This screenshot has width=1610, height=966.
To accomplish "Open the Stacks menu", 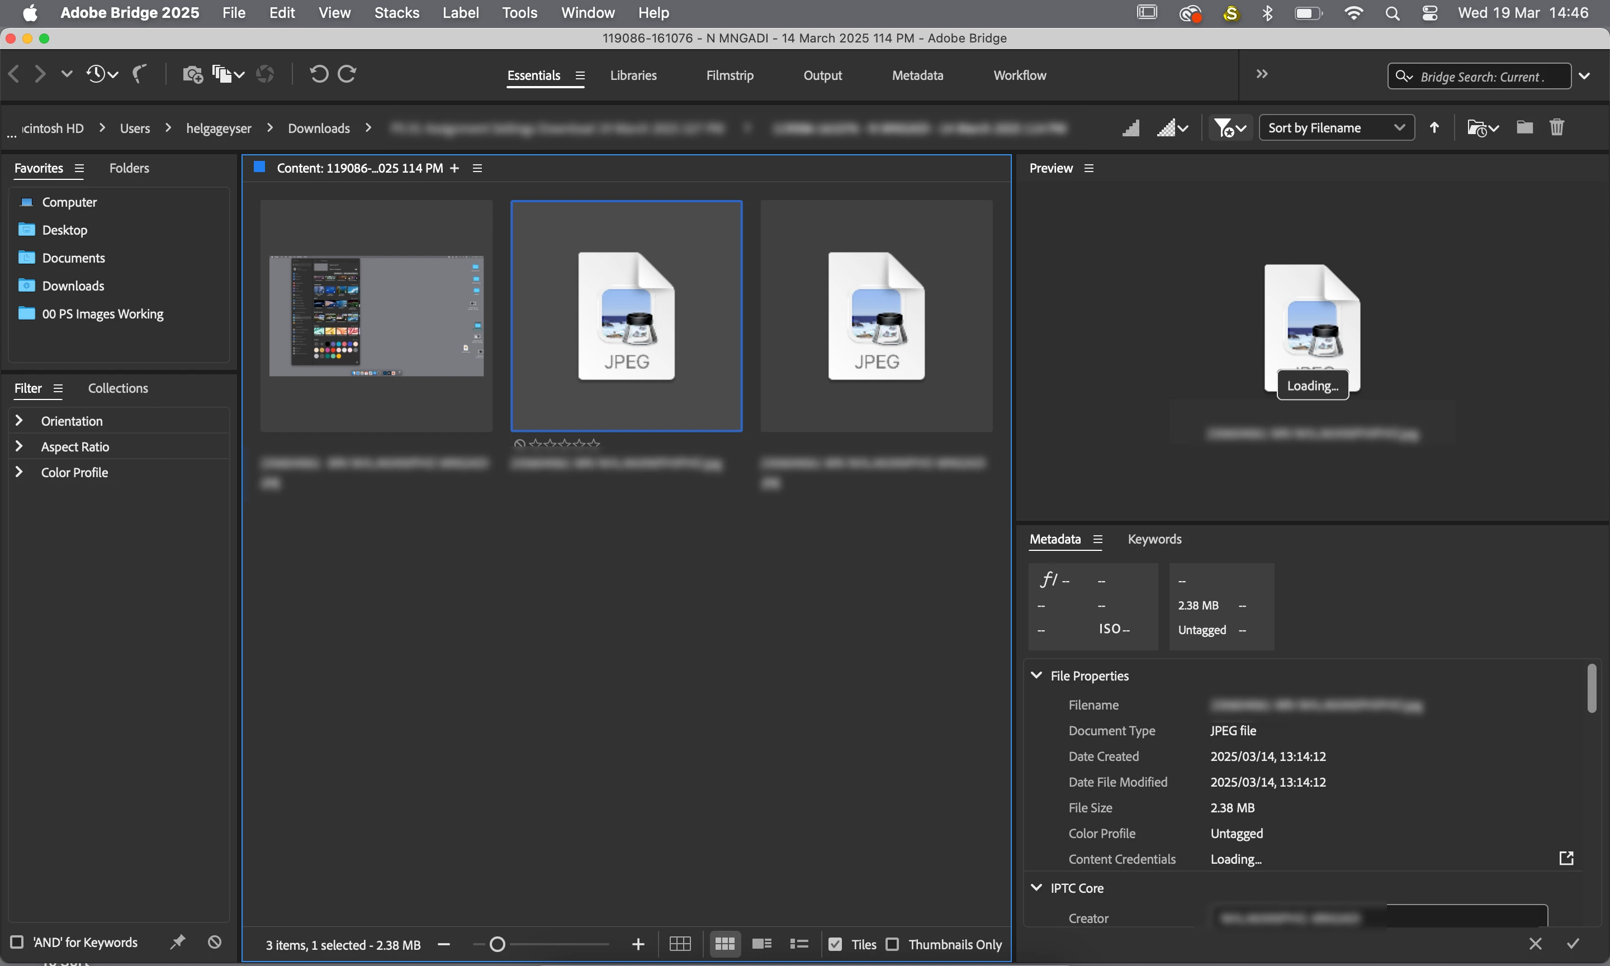I will (397, 13).
